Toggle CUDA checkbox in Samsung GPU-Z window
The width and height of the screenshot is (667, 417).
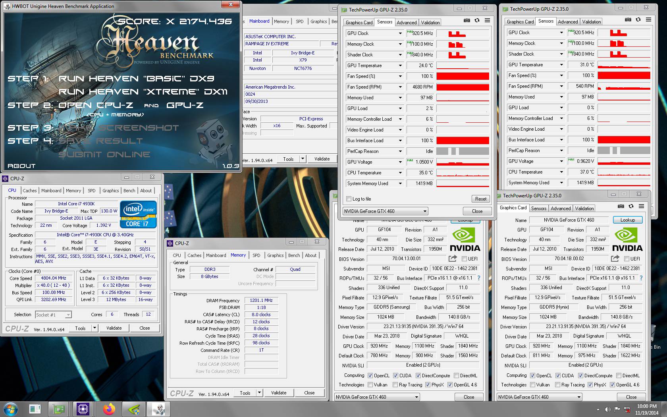tap(395, 375)
